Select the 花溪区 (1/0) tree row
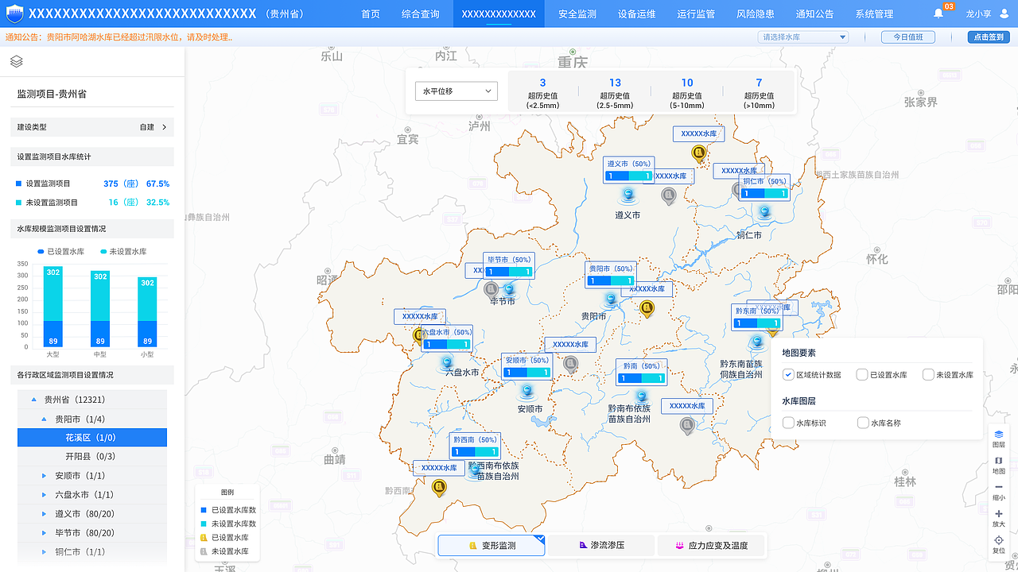The width and height of the screenshot is (1018, 572). click(x=92, y=438)
